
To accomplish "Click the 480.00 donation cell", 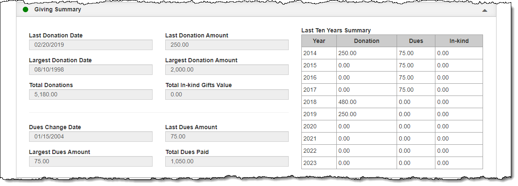I will pyautogui.click(x=367, y=102).
